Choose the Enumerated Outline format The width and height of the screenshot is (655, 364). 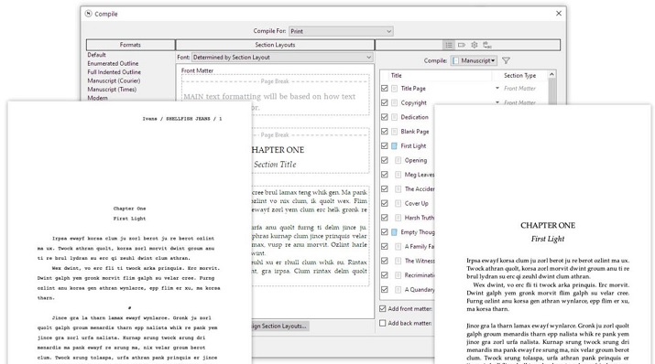(113, 63)
